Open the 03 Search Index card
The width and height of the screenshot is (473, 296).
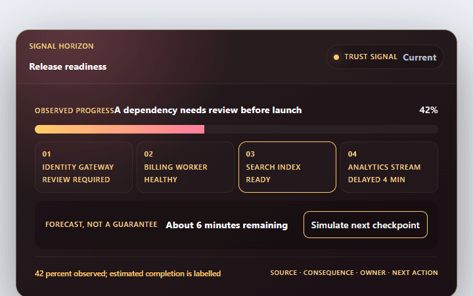pos(287,167)
